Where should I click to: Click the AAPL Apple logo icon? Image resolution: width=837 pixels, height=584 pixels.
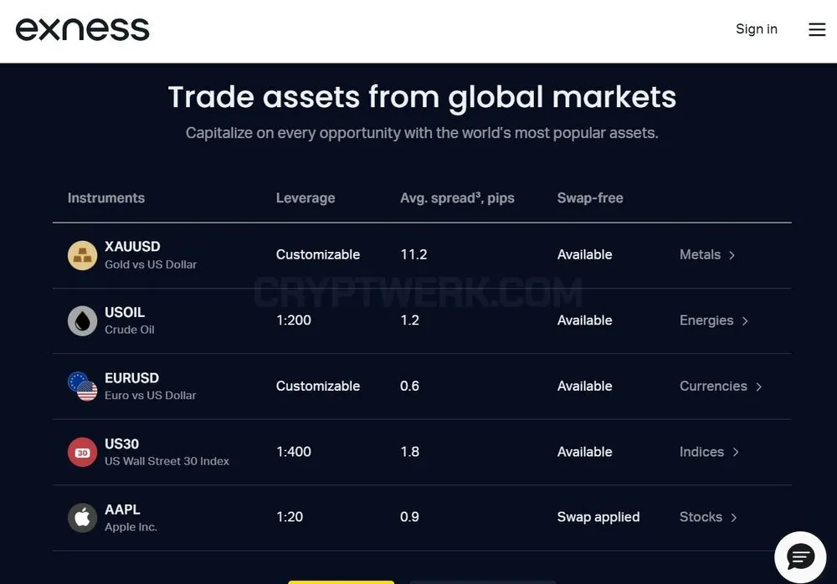pyautogui.click(x=82, y=518)
